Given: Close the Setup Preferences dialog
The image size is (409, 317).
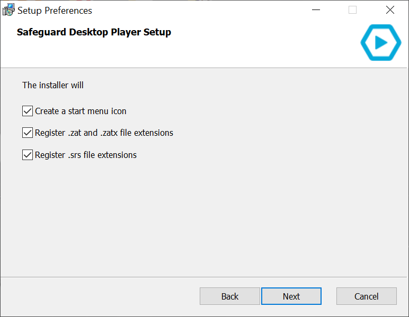Looking at the screenshot, I should coord(390,10).
